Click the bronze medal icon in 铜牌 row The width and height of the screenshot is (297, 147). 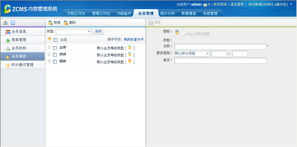click(x=130, y=62)
